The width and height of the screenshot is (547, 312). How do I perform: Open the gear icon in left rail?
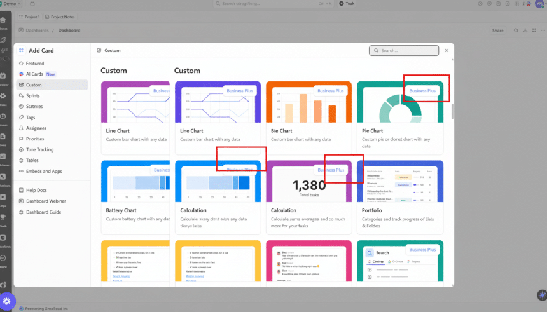[x=3, y=96]
